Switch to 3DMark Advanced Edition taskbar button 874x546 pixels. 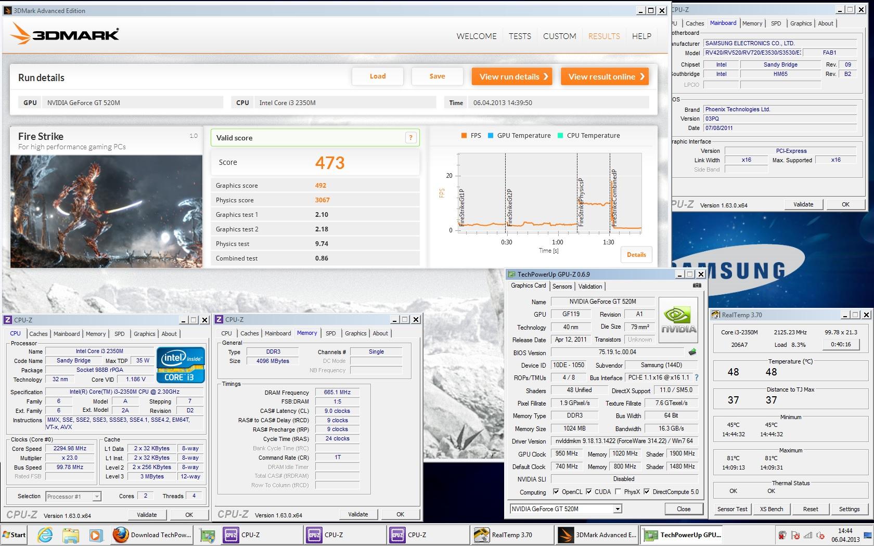coord(597,535)
